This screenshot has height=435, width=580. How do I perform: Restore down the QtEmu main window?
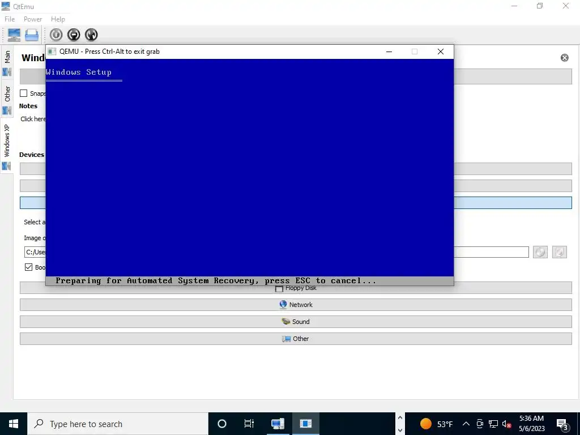540,6
